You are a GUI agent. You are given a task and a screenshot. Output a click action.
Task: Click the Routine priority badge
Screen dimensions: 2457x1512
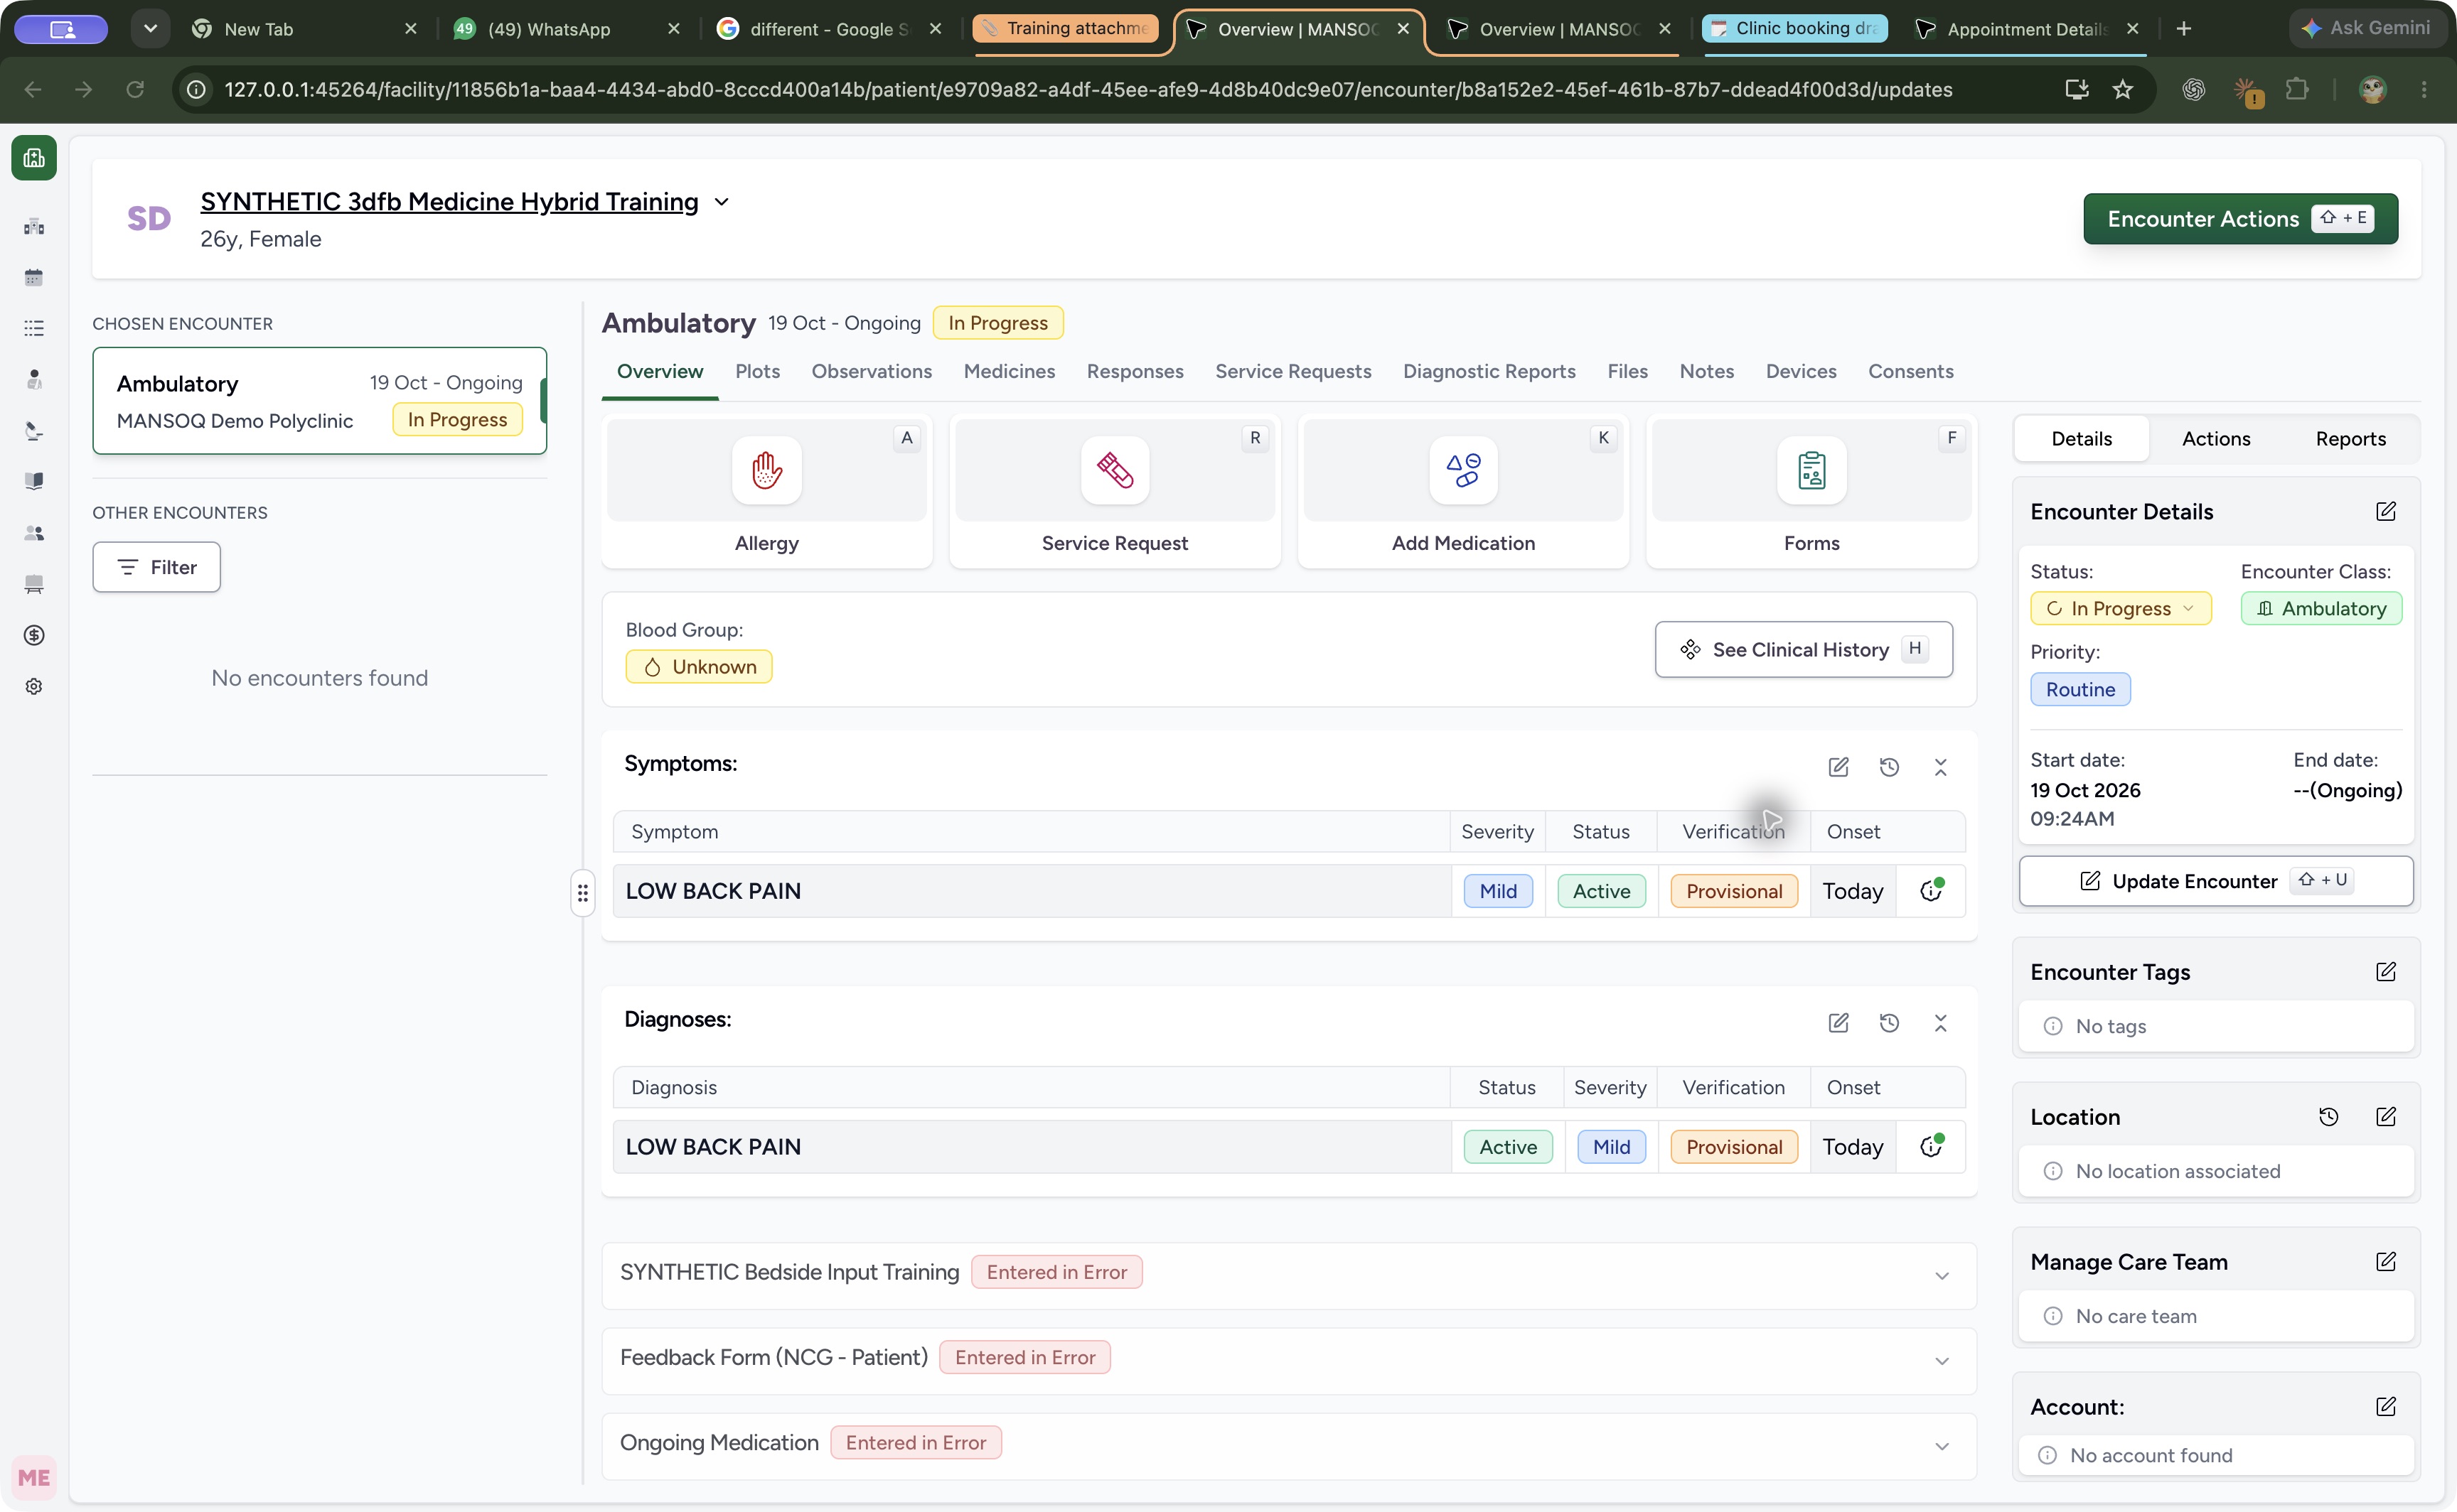(2079, 689)
